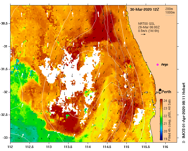Click the 20 degree colorbar label
The height and width of the screenshot is (151, 188).
165,131
